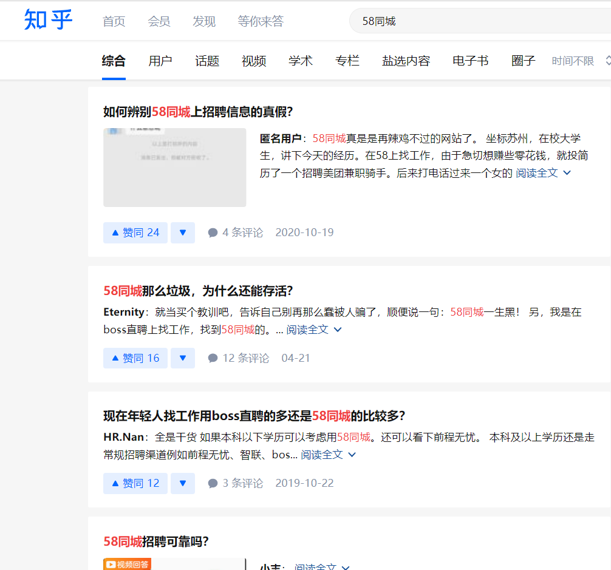
Task: Expand 阅读全文 for the 匿名用户 answer
Action: click(543, 173)
